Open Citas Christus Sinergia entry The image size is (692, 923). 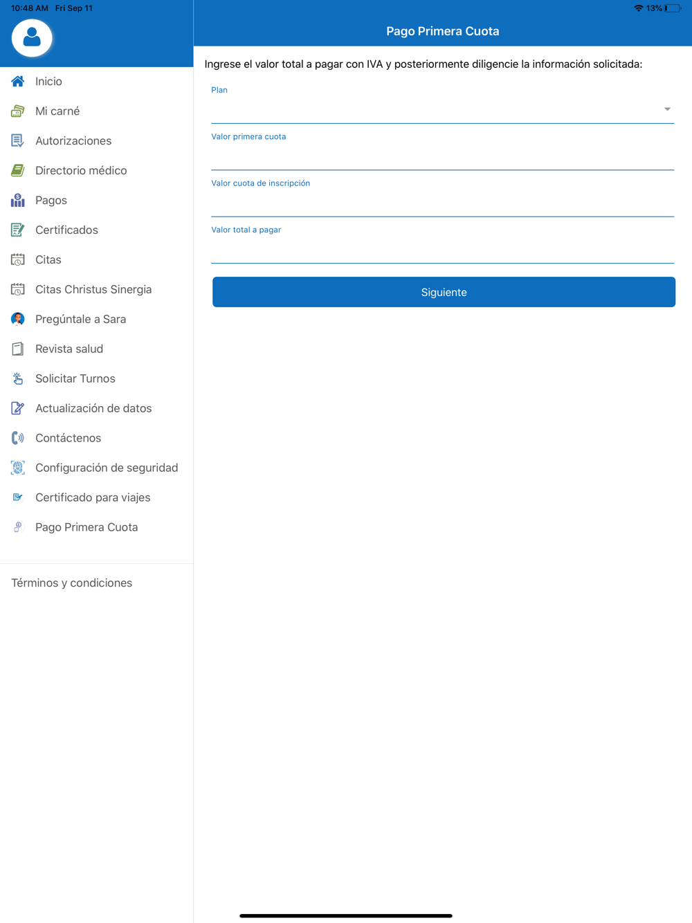click(x=96, y=289)
